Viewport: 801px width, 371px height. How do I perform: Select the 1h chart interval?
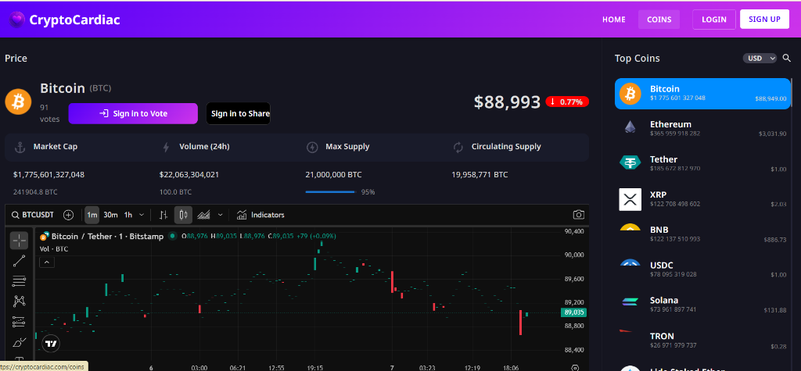pyautogui.click(x=128, y=215)
